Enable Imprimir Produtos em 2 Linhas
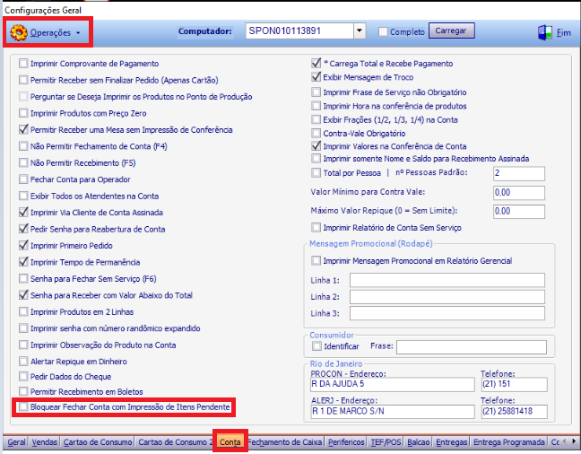The image size is (581, 454). (23, 311)
